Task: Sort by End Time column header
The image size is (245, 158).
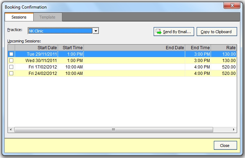Action: [x=198, y=47]
